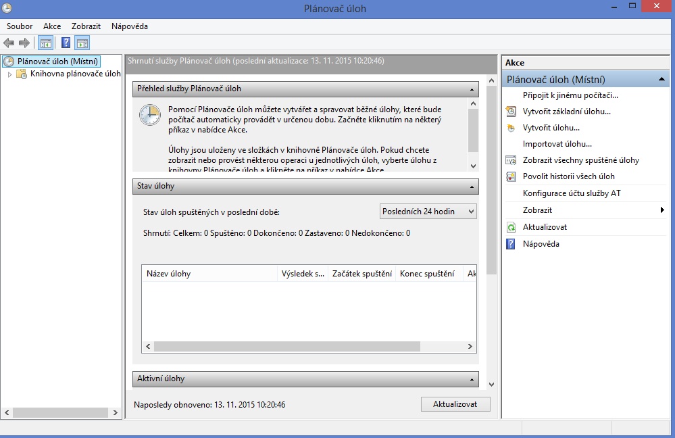Click the Back arrow toolbar icon
Viewport: 675px width, 438px height.
(9, 43)
